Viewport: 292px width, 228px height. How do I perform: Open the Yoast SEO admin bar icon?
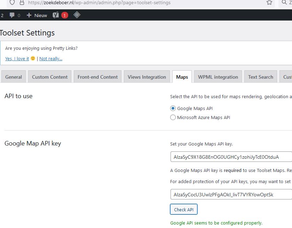click(x=56, y=15)
